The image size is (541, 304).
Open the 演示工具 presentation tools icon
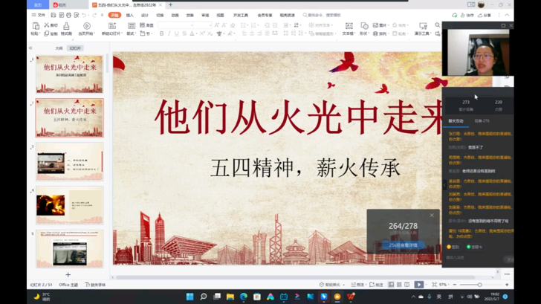click(421, 26)
